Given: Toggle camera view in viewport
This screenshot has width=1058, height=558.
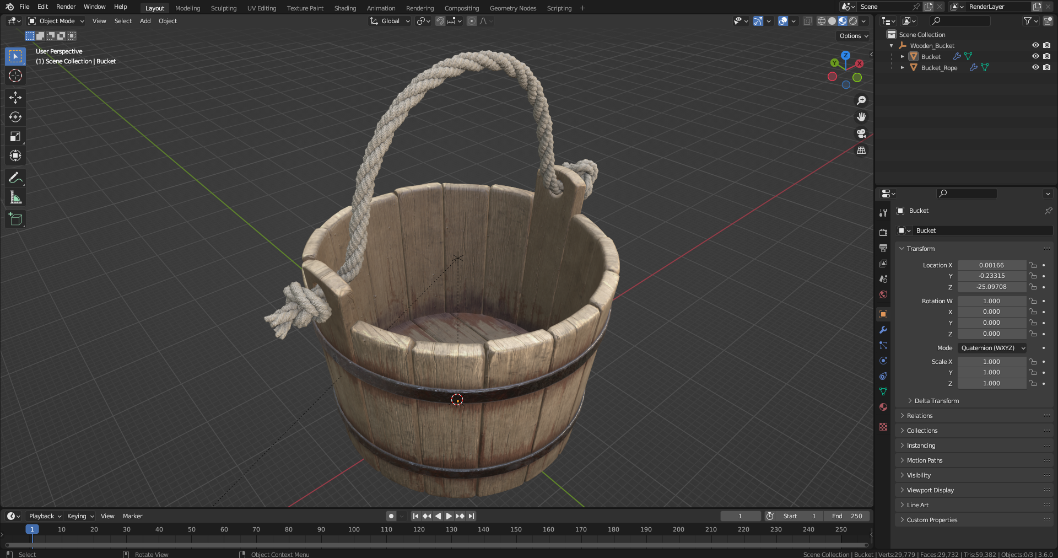Looking at the screenshot, I should click(861, 133).
